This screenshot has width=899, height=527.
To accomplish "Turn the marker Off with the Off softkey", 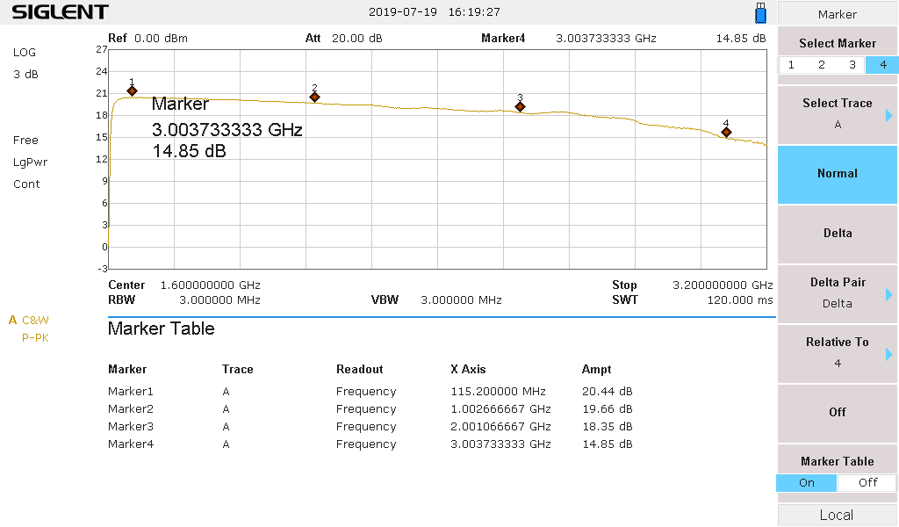I will (x=837, y=412).
